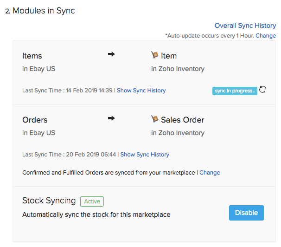281x247 pixels.
Task: Click the Stock Syncing heading
Action: click(49, 201)
